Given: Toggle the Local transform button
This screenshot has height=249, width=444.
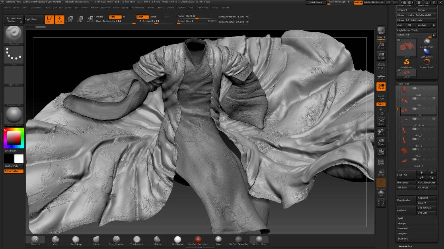Looking at the screenshot, I should click(x=381, y=87).
